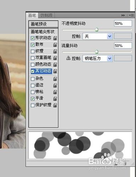Screen dimensions: 136x177
Task: Click the 流量抖动 slider handle
Action: 97,52
